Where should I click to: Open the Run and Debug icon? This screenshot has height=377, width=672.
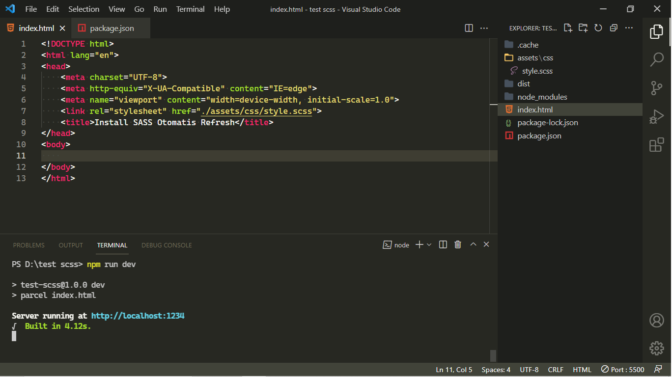(657, 117)
